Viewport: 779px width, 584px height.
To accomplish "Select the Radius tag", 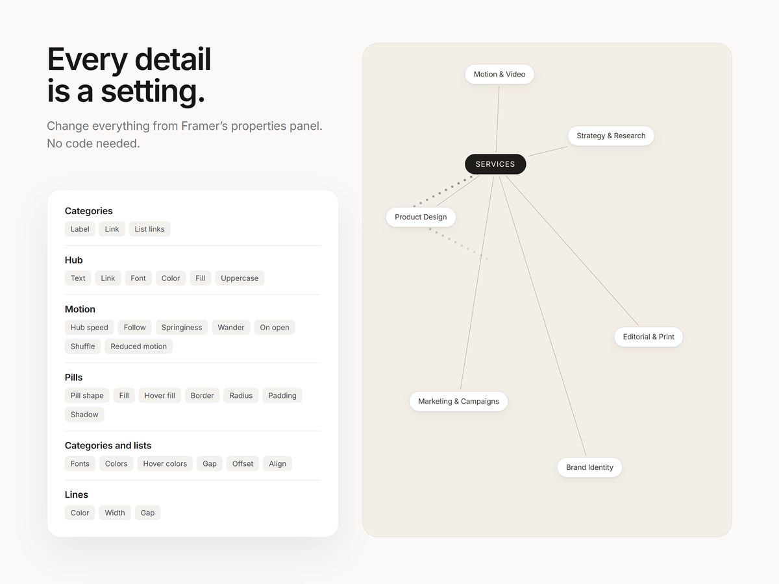I will coord(241,396).
